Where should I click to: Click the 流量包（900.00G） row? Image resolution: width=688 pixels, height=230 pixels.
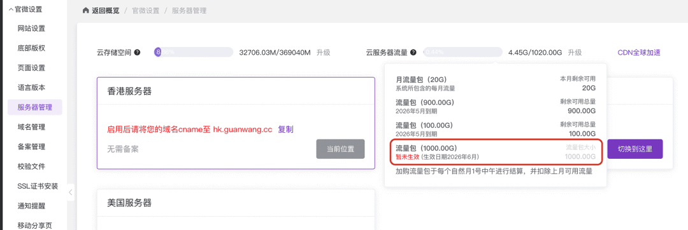(496, 106)
